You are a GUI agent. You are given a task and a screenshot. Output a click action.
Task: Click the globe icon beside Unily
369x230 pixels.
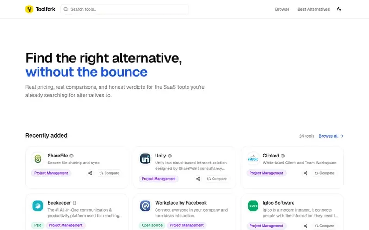[x=169, y=156]
